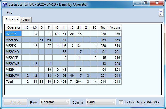
Task: Click the 14 band column header
Action: pyautogui.click(x=64, y=27)
